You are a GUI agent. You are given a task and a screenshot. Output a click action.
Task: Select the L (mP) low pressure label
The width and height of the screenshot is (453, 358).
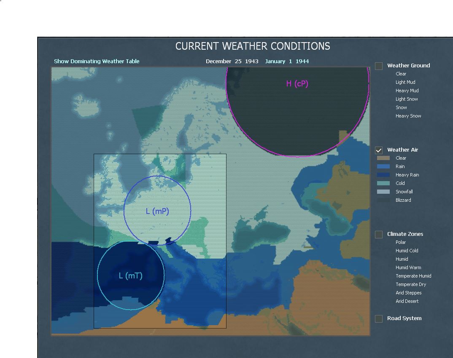(x=157, y=211)
